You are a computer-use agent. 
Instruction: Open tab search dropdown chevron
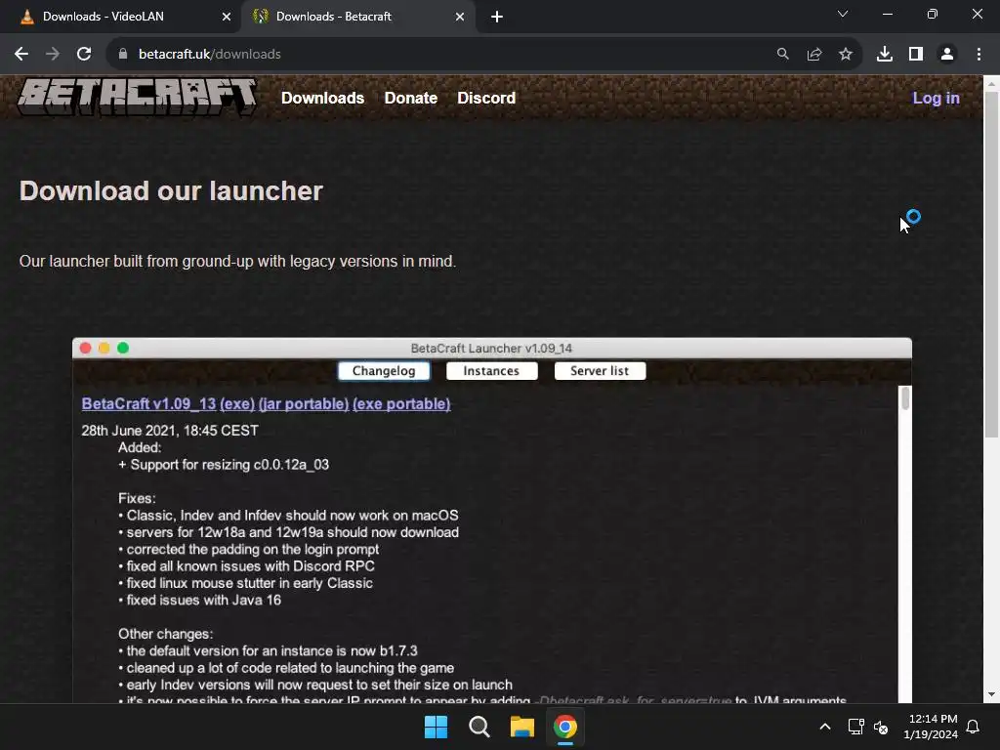[x=843, y=14]
